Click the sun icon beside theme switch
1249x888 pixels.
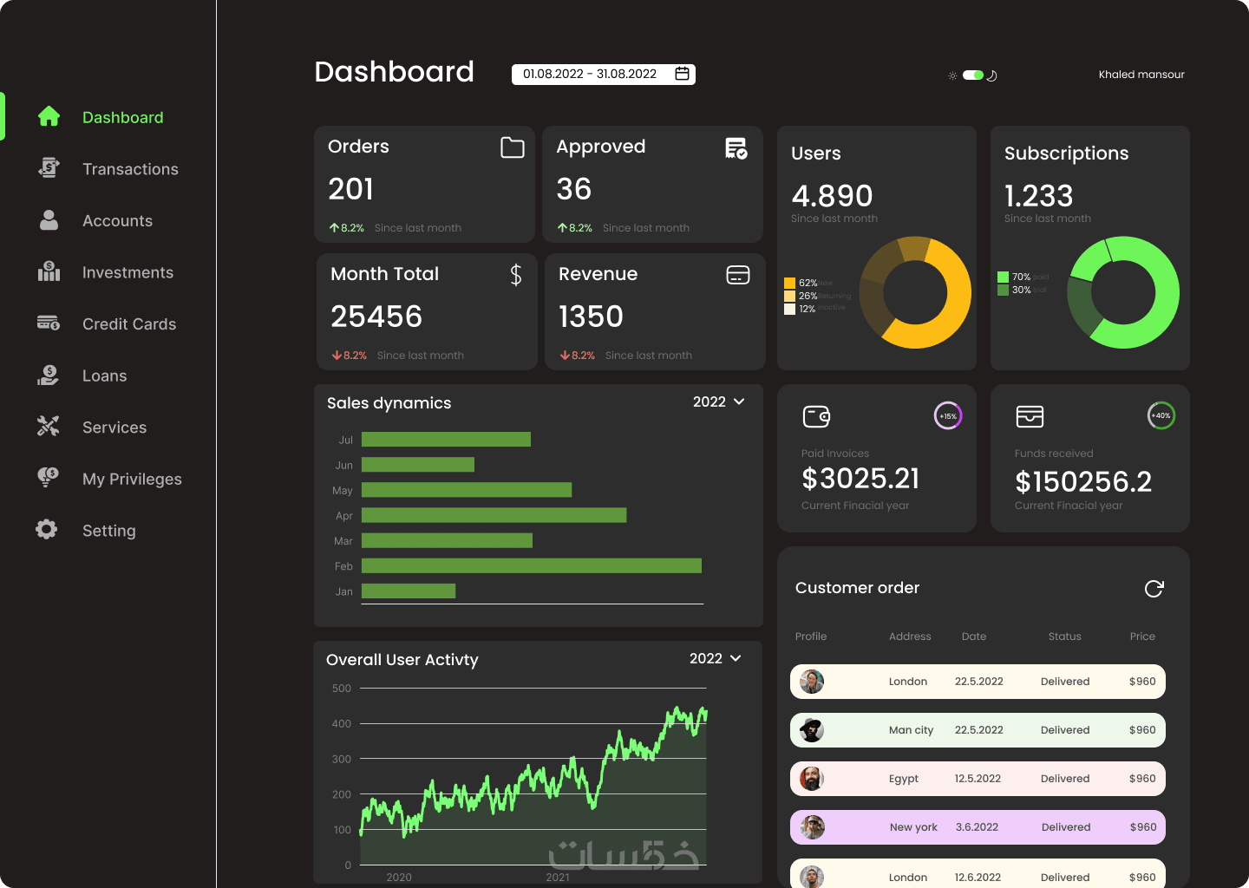coord(952,75)
